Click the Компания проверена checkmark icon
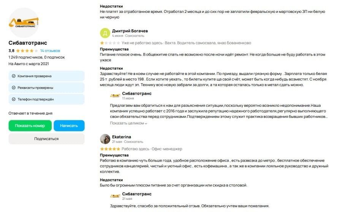The image size is (350, 212). 14,76
